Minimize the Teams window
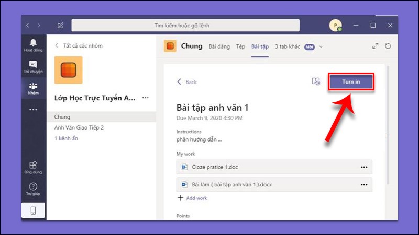The height and width of the screenshot is (235, 419). tap(356, 25)
